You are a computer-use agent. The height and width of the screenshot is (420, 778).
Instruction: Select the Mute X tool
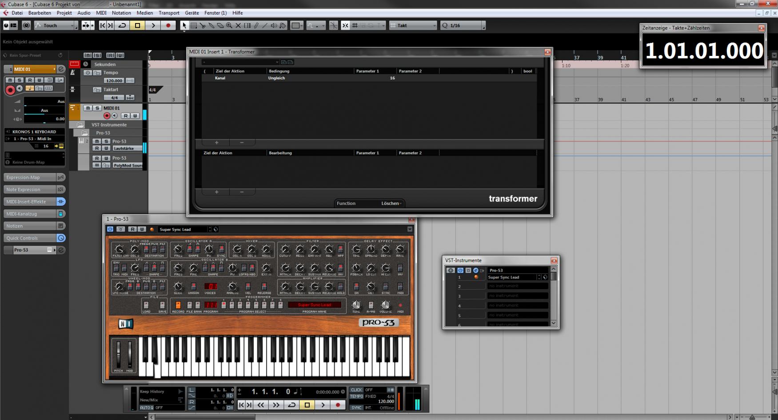238,26
